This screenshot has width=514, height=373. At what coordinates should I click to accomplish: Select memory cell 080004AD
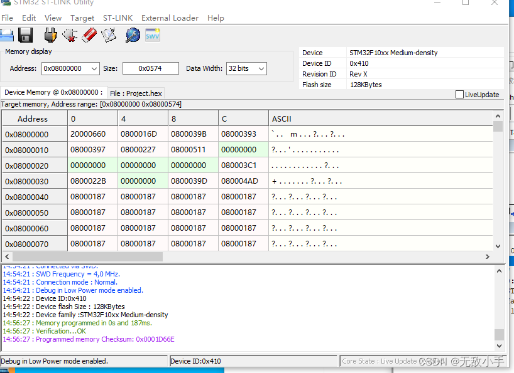tap(243, 181)
